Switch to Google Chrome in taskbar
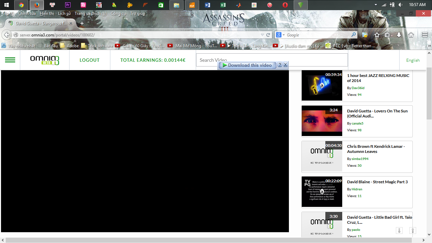Viewport: 432px width, 243px height. click(21, 5)
